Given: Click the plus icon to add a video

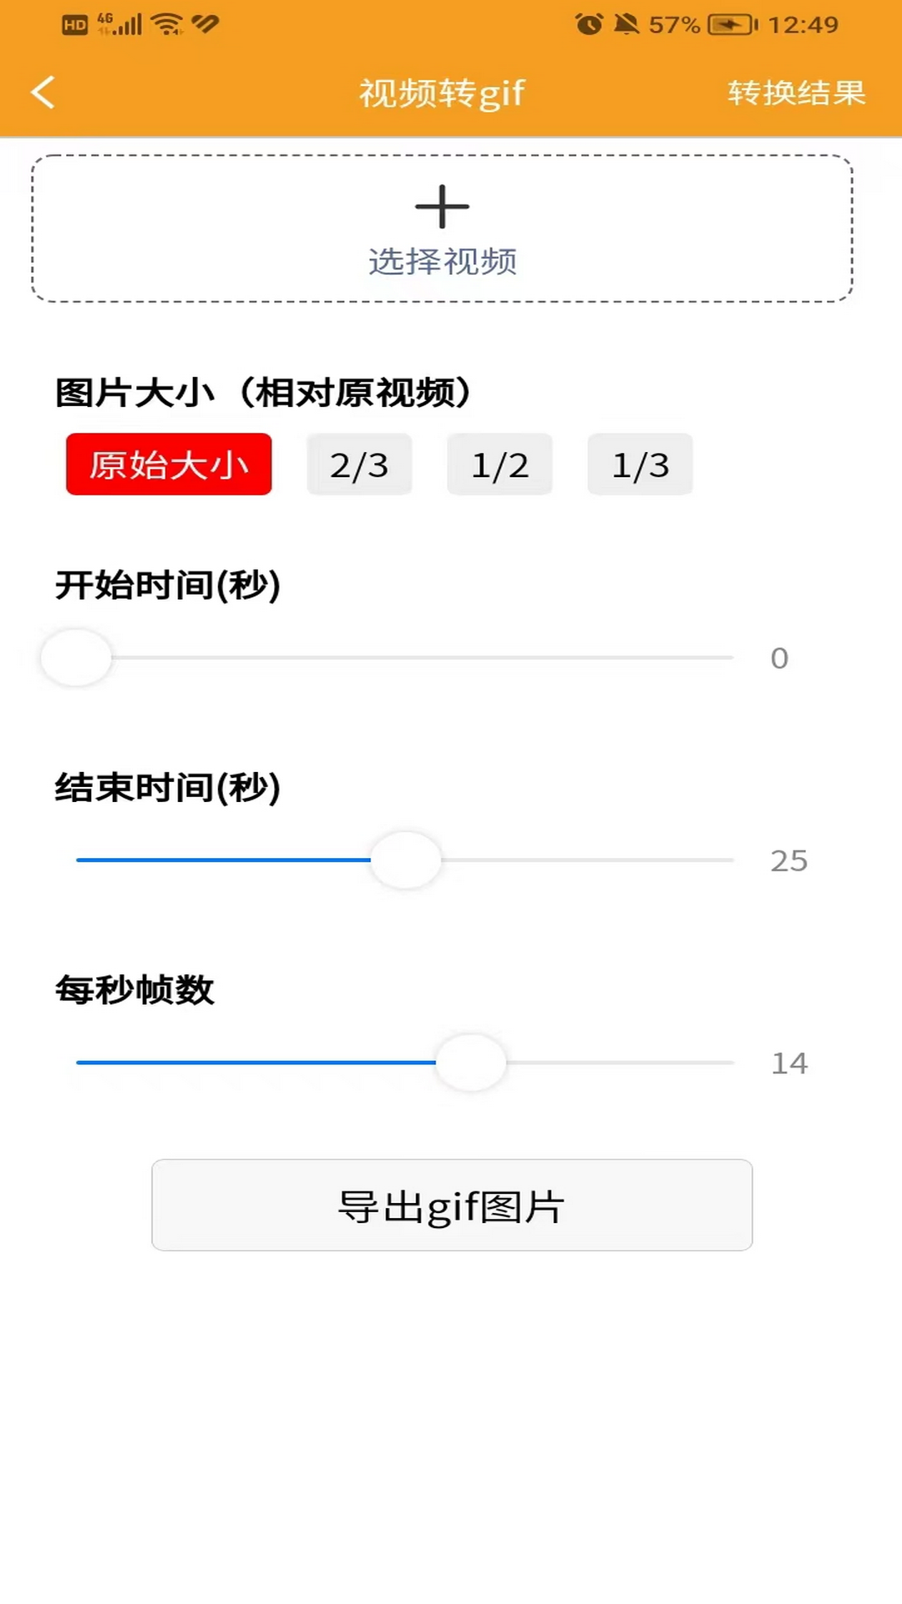Looking at the screenshot, I should (x=442, y=206).
